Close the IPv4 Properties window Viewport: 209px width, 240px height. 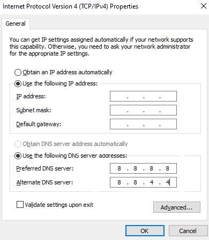(x=204, y=6)
